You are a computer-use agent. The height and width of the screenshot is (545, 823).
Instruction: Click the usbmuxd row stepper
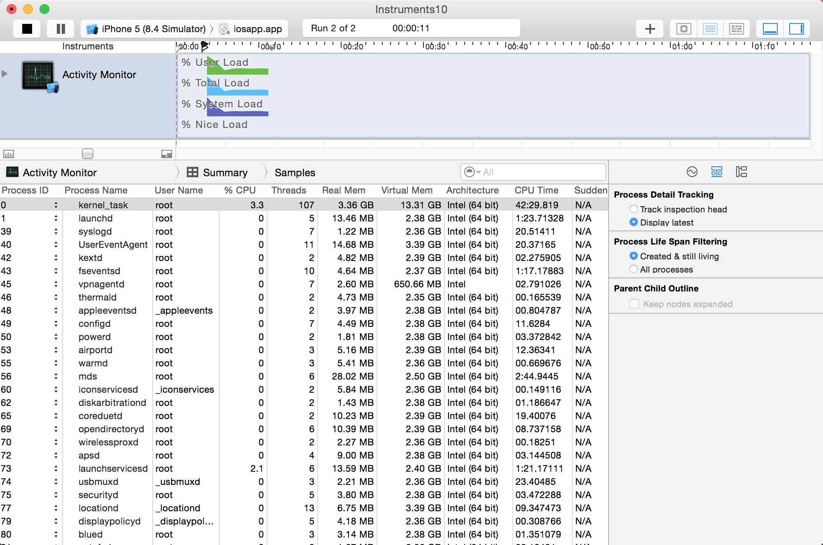(x=56, y=482)
